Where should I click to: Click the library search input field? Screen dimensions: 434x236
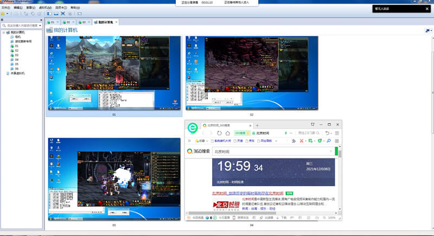tap(20, 25)
